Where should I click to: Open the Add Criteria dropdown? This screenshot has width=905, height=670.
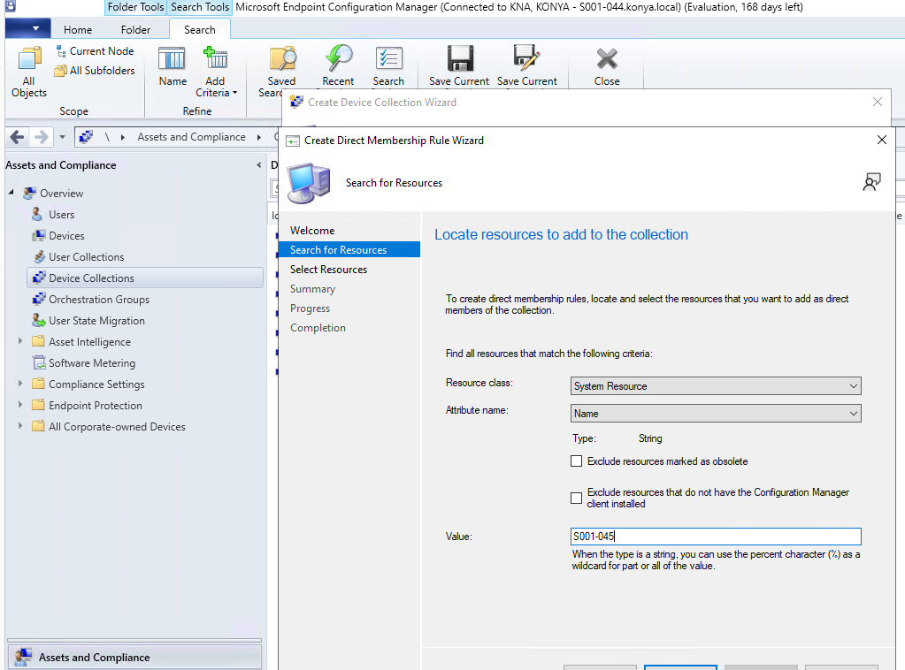216,72
